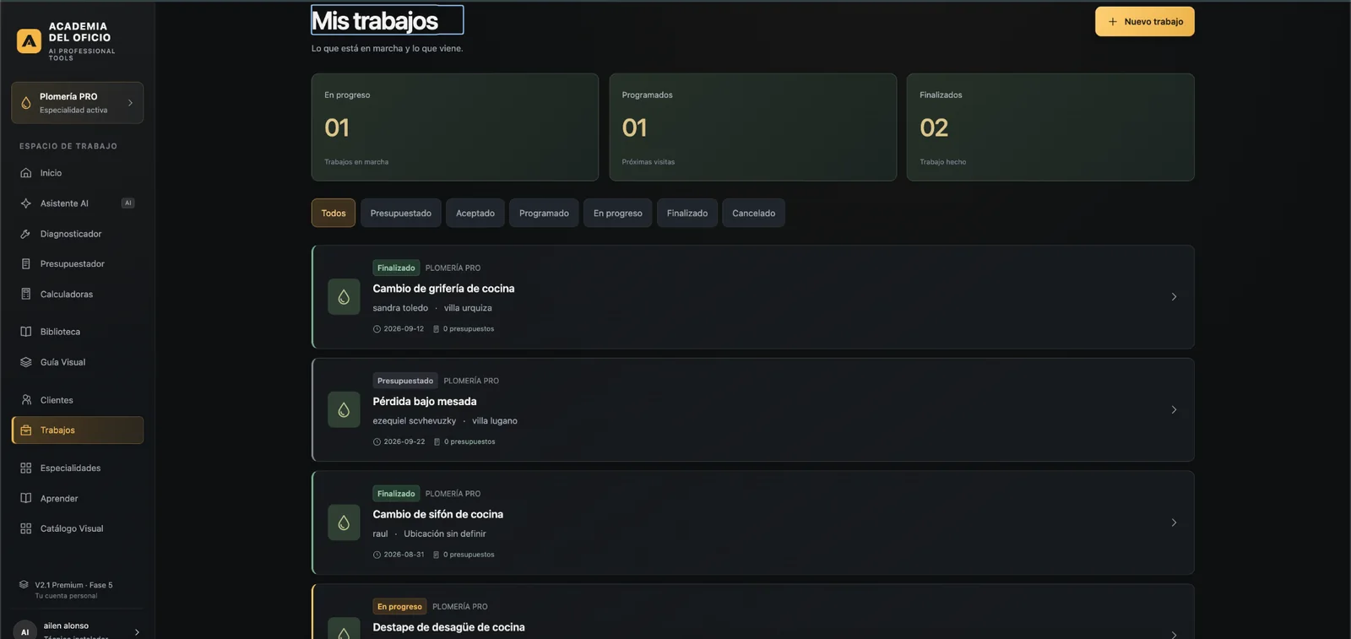This screenshot has width=1351, height=639.
Task: Filter jobs by Cancelado
Action: [754, 214]
